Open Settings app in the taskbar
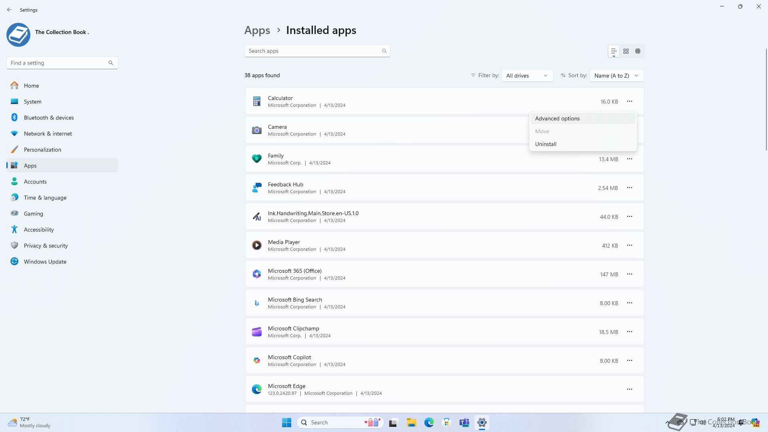 click(x=482, y=422)
